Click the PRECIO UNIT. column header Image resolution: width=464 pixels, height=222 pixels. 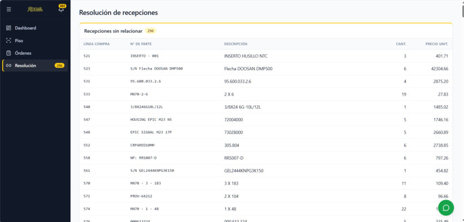pyautogui.click(x=437, y=44)
